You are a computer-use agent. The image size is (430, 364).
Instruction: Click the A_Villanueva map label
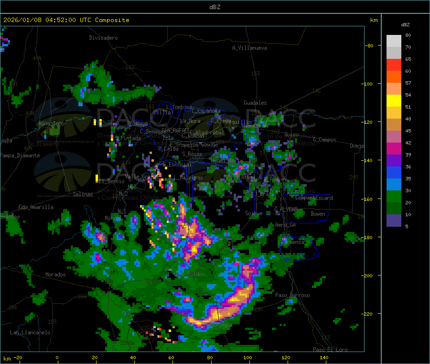(x=249, y=48)
